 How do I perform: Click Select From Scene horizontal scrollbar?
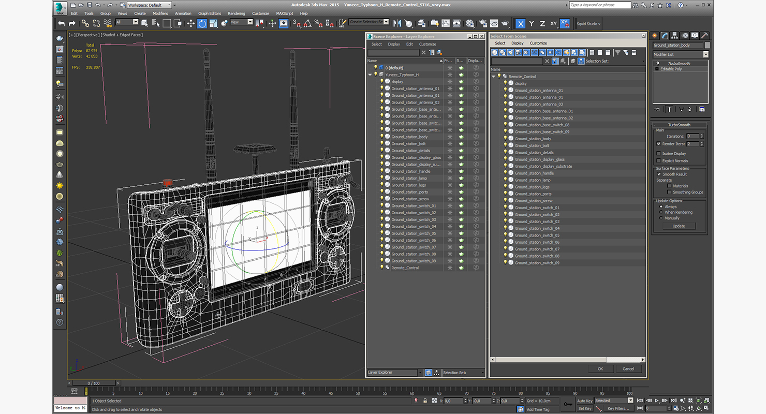click(x=568, y=360)
